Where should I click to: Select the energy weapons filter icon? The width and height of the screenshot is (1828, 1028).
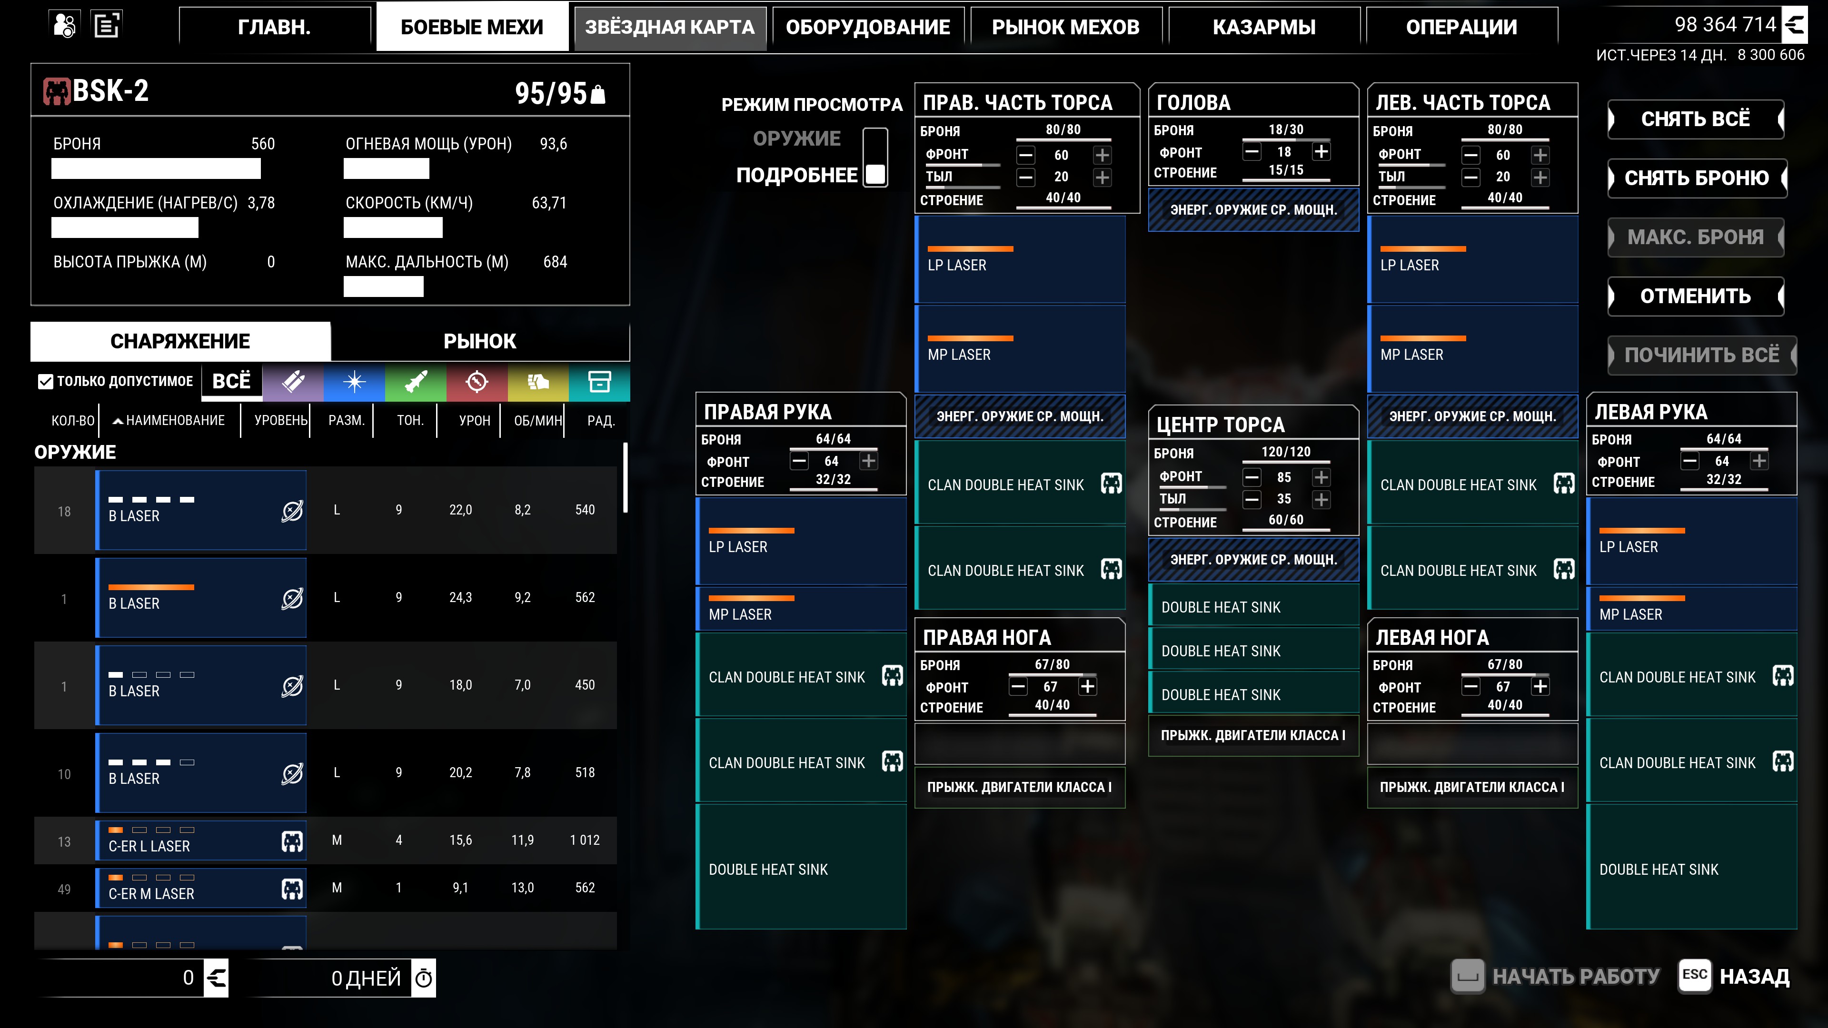coord(354,382)
